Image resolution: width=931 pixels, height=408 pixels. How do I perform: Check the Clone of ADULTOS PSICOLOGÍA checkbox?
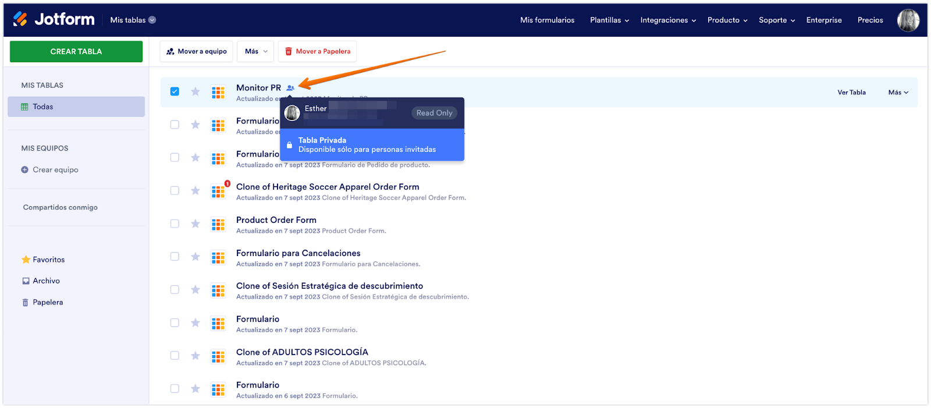click(x=175, y=356)
